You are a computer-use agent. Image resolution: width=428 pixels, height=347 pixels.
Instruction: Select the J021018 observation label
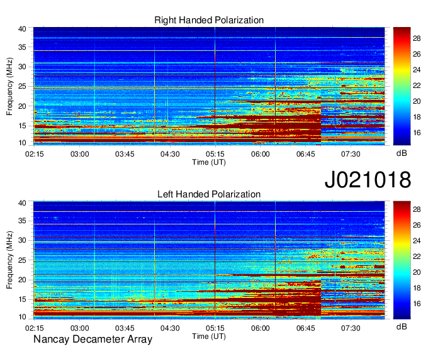click(368, 179)
